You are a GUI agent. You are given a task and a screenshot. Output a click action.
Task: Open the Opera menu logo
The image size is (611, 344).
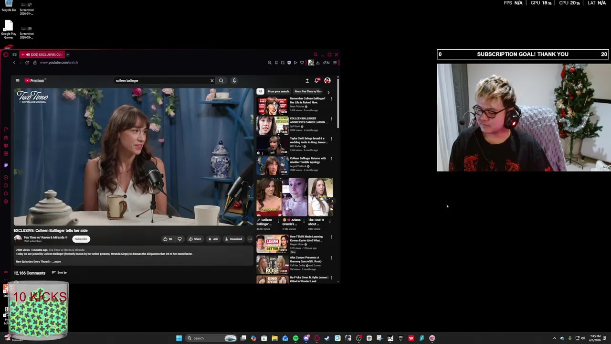(6, 54)
